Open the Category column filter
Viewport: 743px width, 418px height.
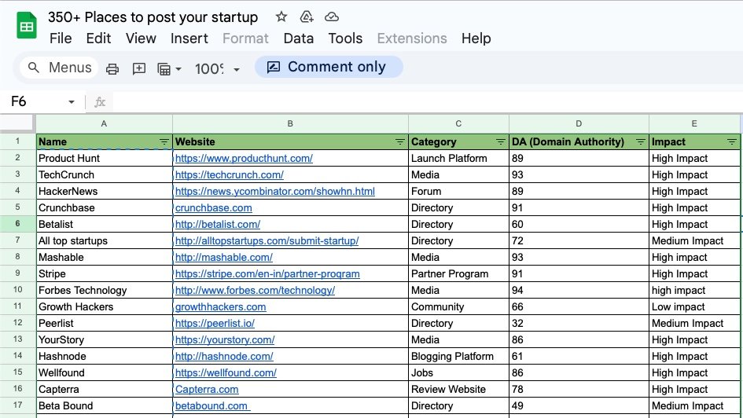point(500,142)
